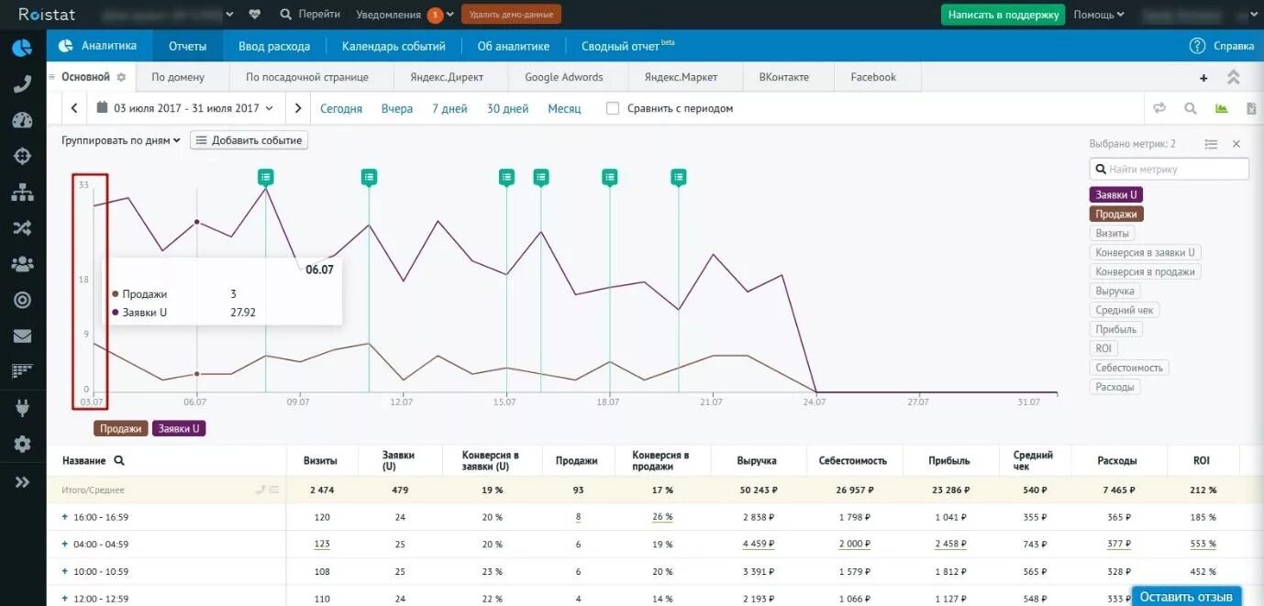Viewport: 1264px width, 606px height.
Task: Click the purple 'Заявки U' legend tag below chart
Action: point(179,428)
